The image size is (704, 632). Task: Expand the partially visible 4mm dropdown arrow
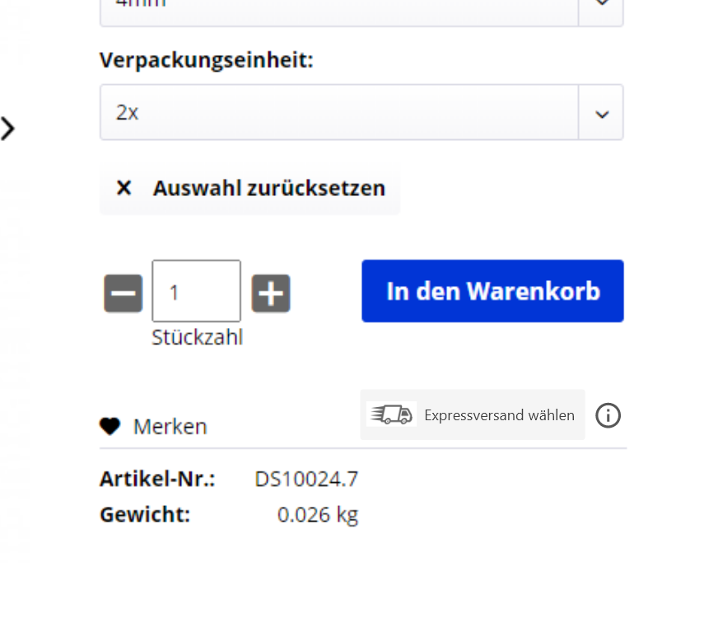click(x=602, y=3)
